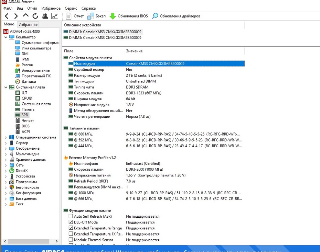Toggle the Module Thermal Sensor checkbox
Viewport: 320px width, 252px height.
tap(71, 240)
